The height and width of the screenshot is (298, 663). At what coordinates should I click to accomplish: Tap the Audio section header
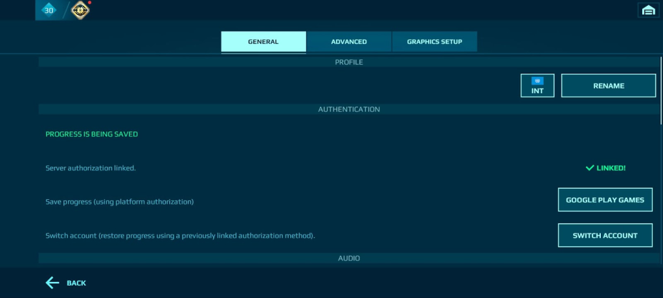(349, 258)
